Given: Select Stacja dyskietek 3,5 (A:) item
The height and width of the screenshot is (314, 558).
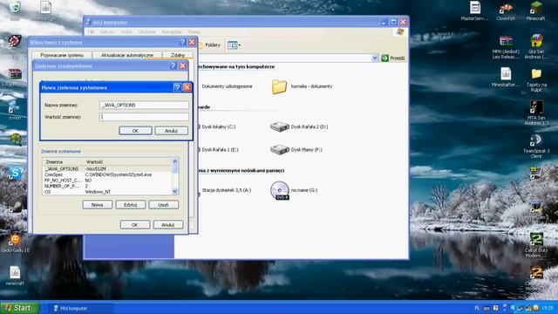Looking at the screenshot, I should 227,190.
